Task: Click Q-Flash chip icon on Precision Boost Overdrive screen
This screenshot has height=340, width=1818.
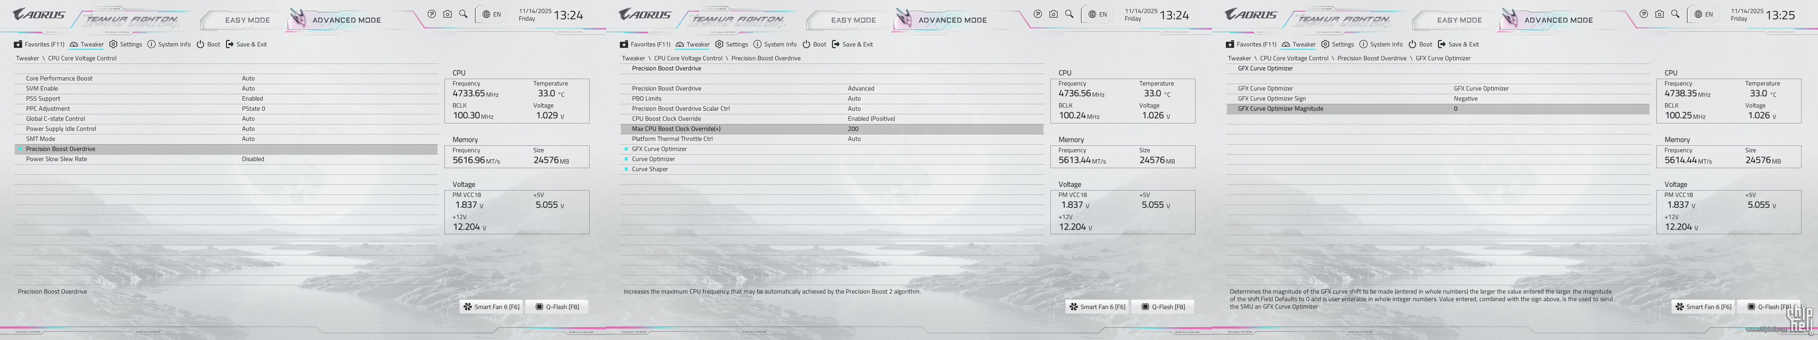Action: (1145, 307)
